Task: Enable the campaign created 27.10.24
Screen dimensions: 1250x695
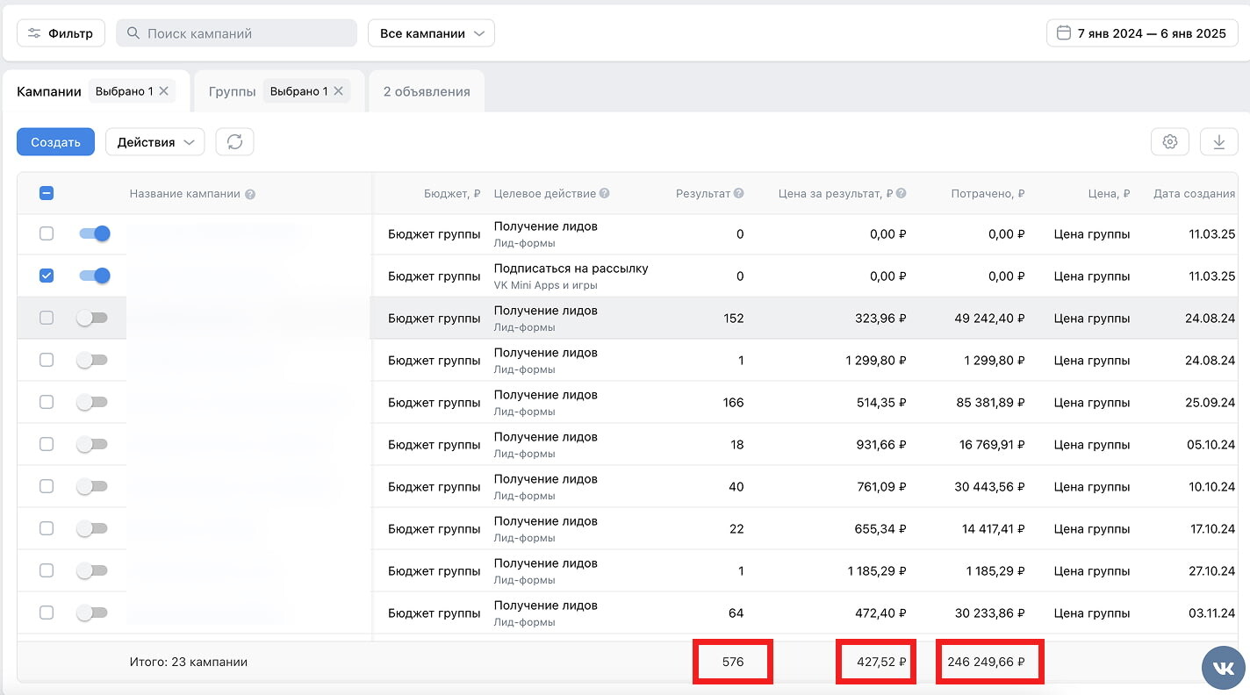Action: (92, 570)
